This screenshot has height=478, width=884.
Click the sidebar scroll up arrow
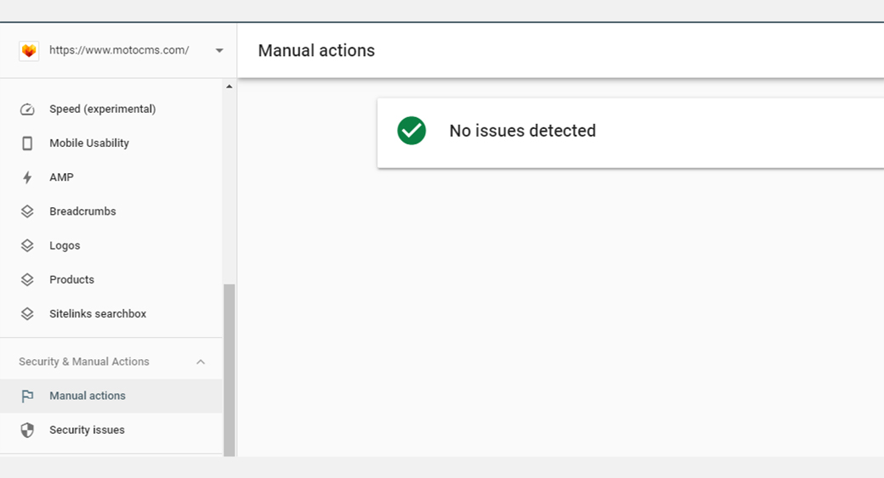point(229,87)
